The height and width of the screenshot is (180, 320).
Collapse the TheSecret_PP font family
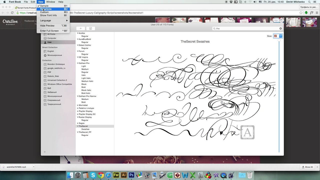78,132
